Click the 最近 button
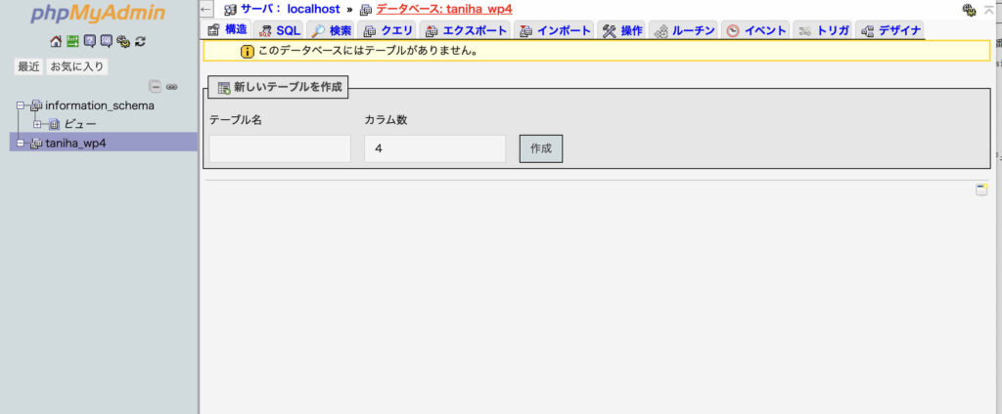 pos(28,66)
